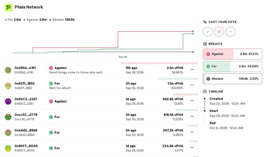Image resolution: width=267 pixels, height=157 pixels.
Task: Open voter profile 0x62C2...22E1
Action: point(26,99)
